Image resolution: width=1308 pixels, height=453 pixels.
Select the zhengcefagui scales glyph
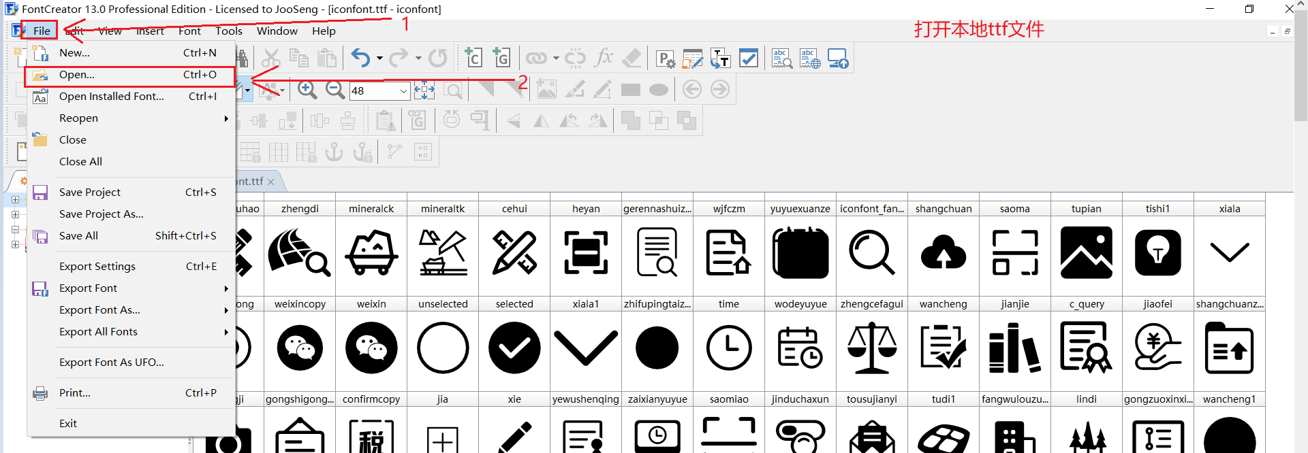point(872,344)
